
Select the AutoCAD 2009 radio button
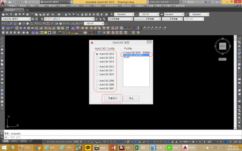point(97,81)
